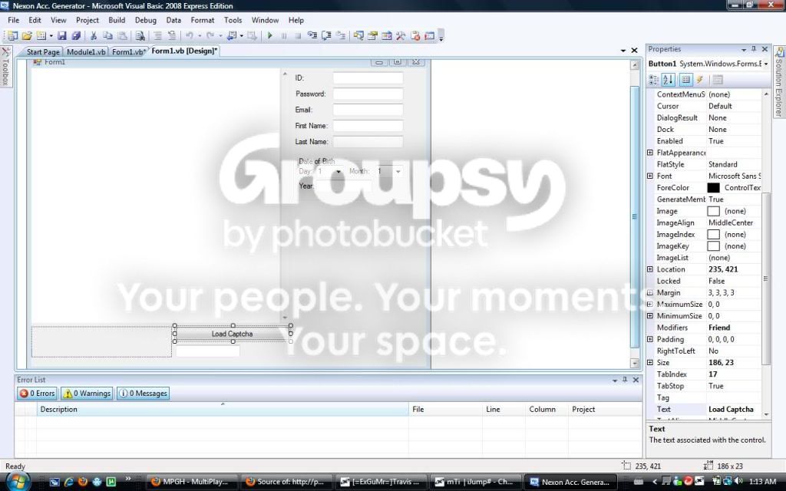Click the Uncomment Lines icon
The height and width of the screenshot is (491, 786).
pos(172,35)
